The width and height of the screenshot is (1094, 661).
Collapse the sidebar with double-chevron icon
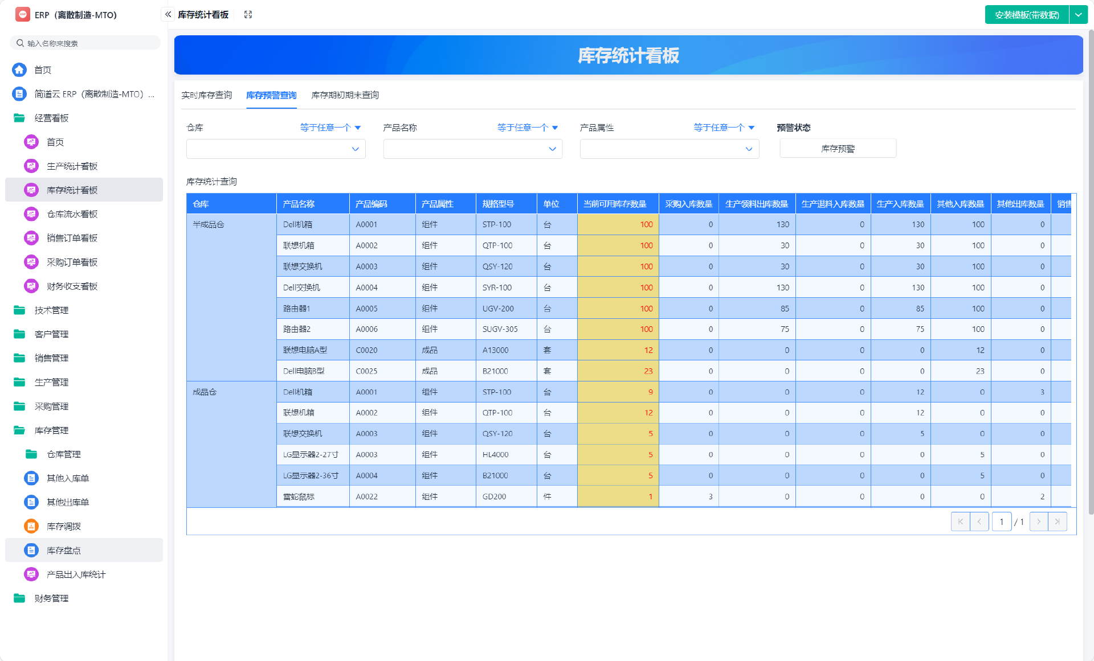point(168,14)
